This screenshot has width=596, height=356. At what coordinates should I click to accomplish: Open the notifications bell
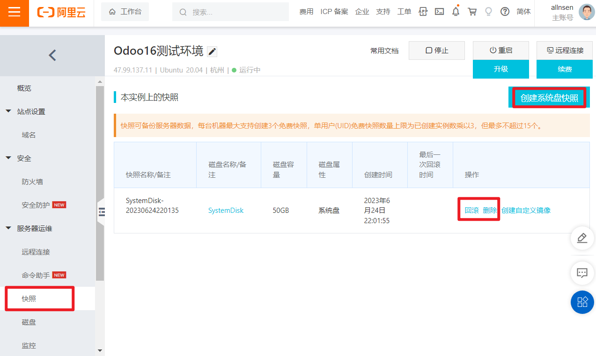[456, 12]
